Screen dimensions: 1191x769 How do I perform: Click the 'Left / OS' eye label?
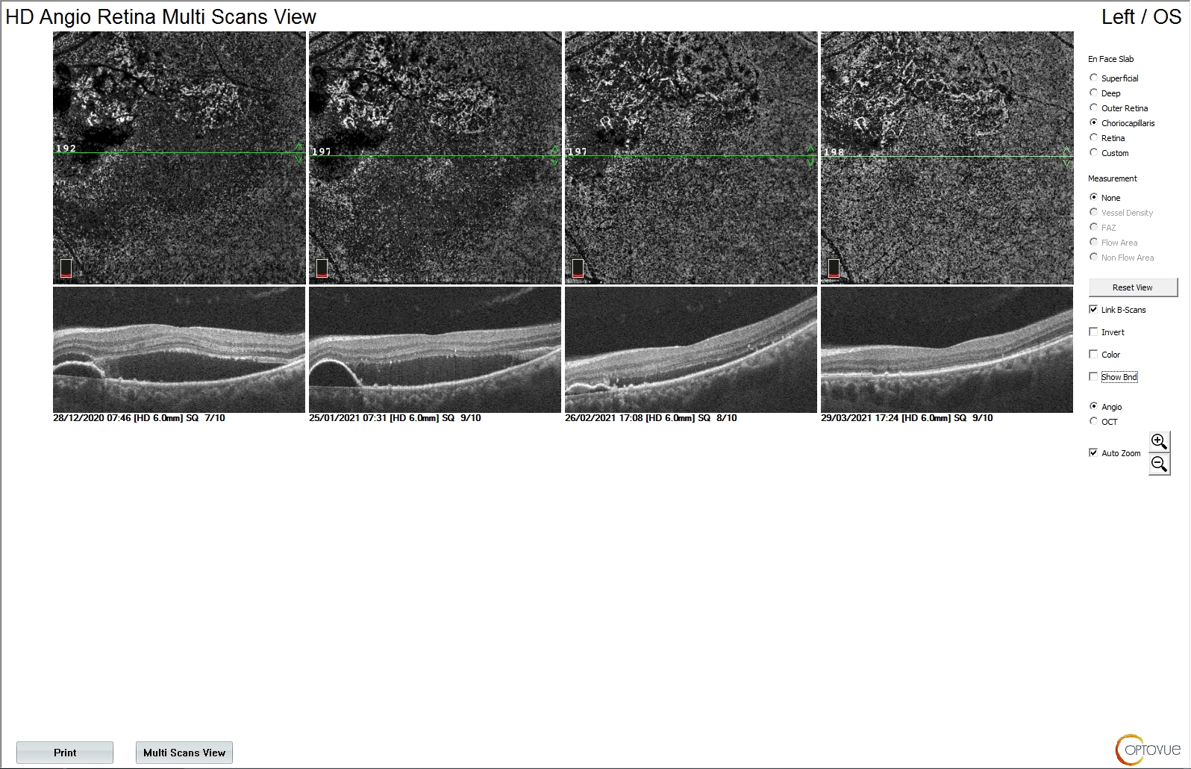click(1141, 16)
